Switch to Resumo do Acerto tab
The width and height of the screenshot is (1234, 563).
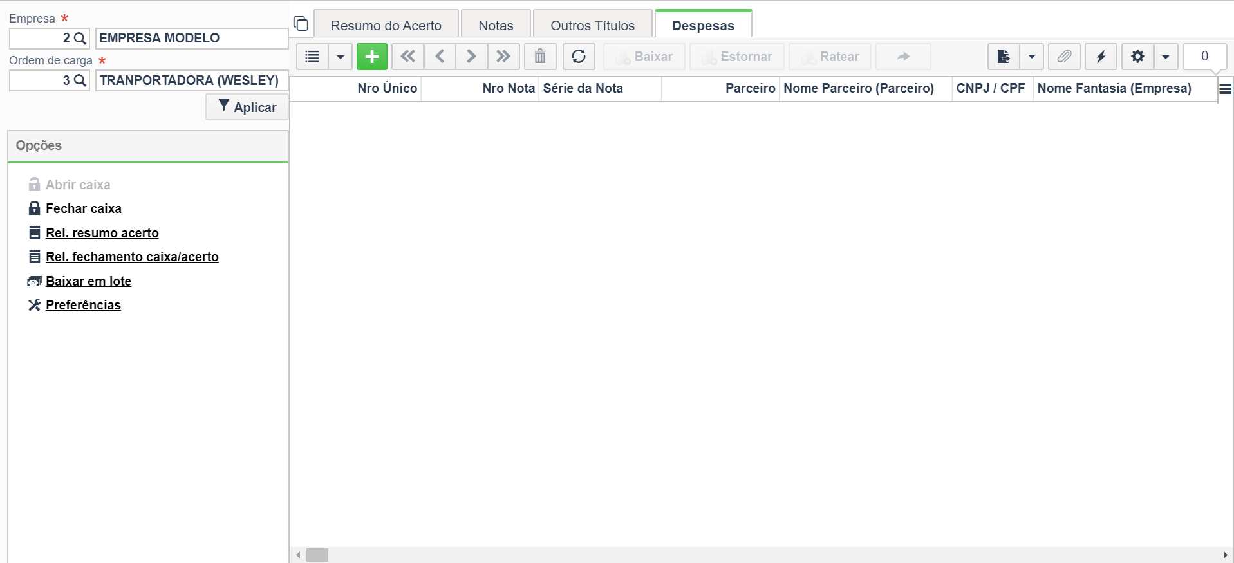point(386,25)
